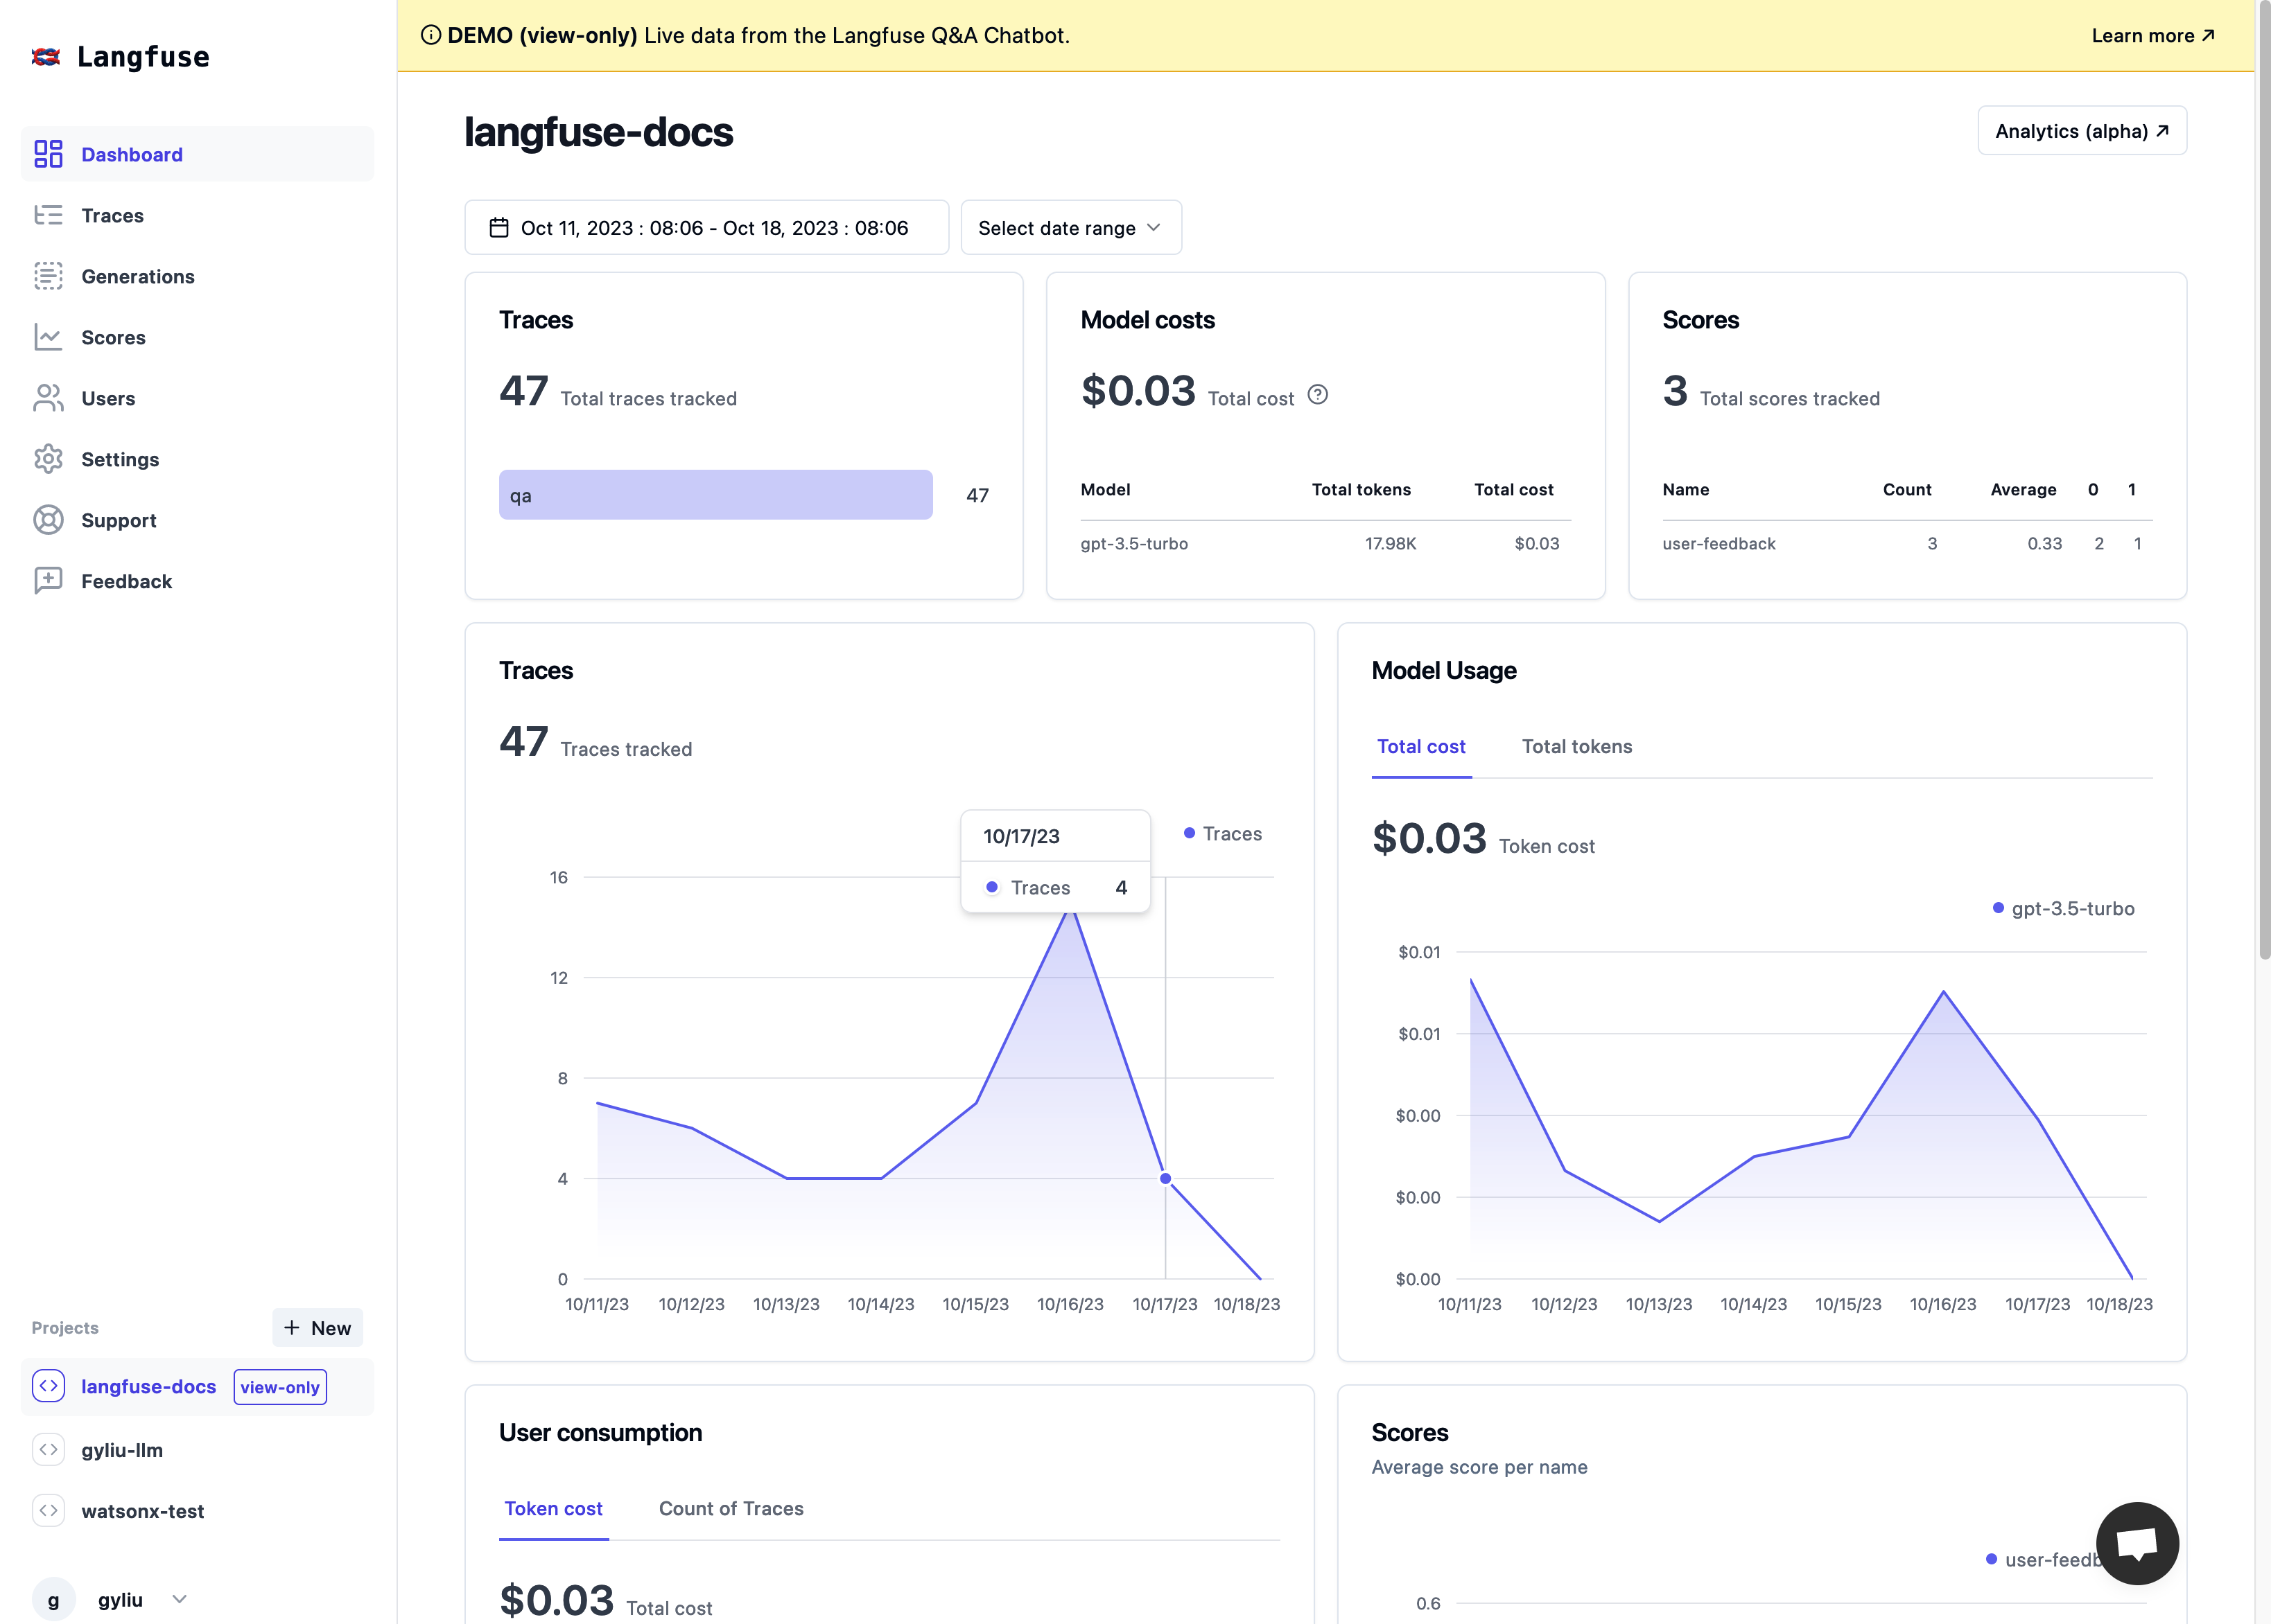Click the 0.33 average score value
The height and width of the screenshot is (1624, 2271).
pos(2045,543)
